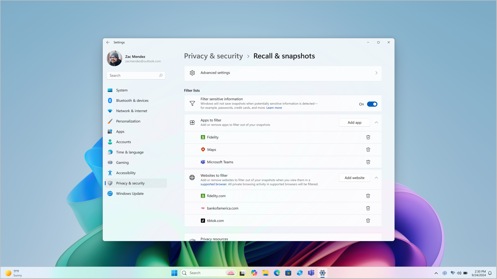Toggle Filter sensitive information off

click(x=372, y=104)
